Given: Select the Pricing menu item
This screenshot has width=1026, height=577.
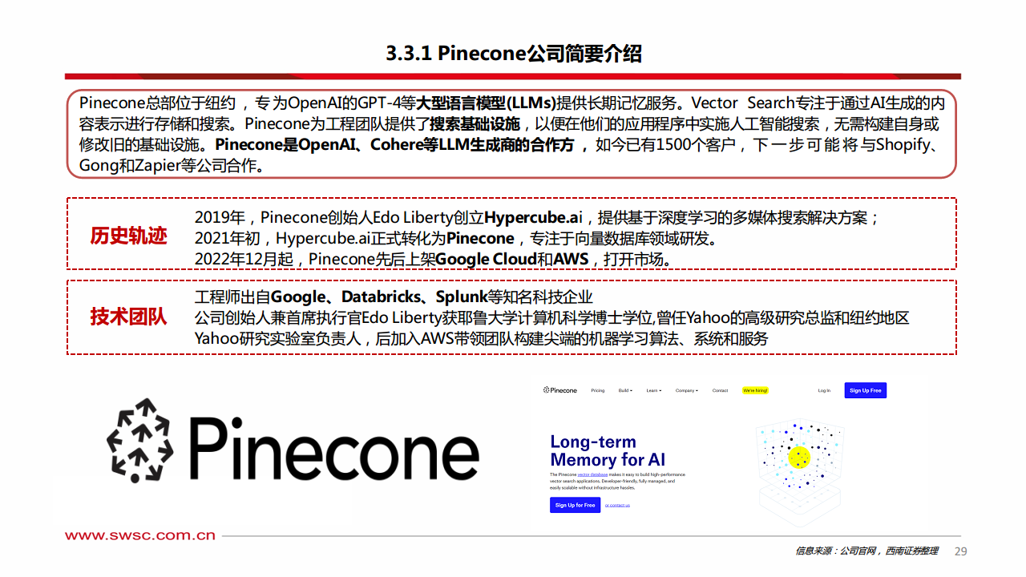Looking at the screenshot, I should 598,390.
